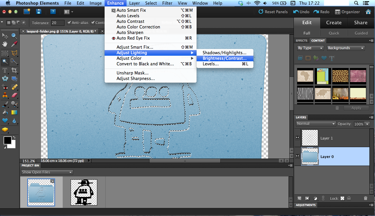This screenshot has height=216, width=375.
Task: Click the foreground black color swatch
Action: pyautogui.click(x=7, y=140)
